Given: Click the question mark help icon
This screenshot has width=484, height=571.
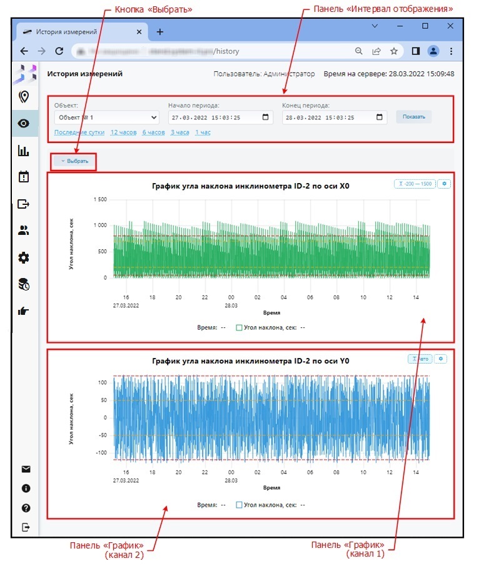Looking at the screenshot, I should (26, 508).
